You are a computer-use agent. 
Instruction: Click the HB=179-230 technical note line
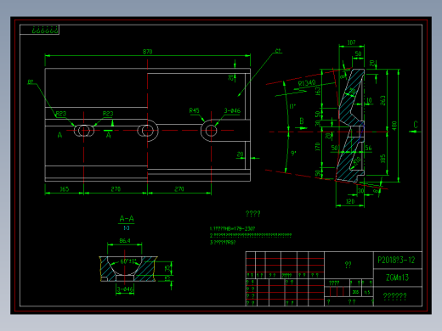232,228
